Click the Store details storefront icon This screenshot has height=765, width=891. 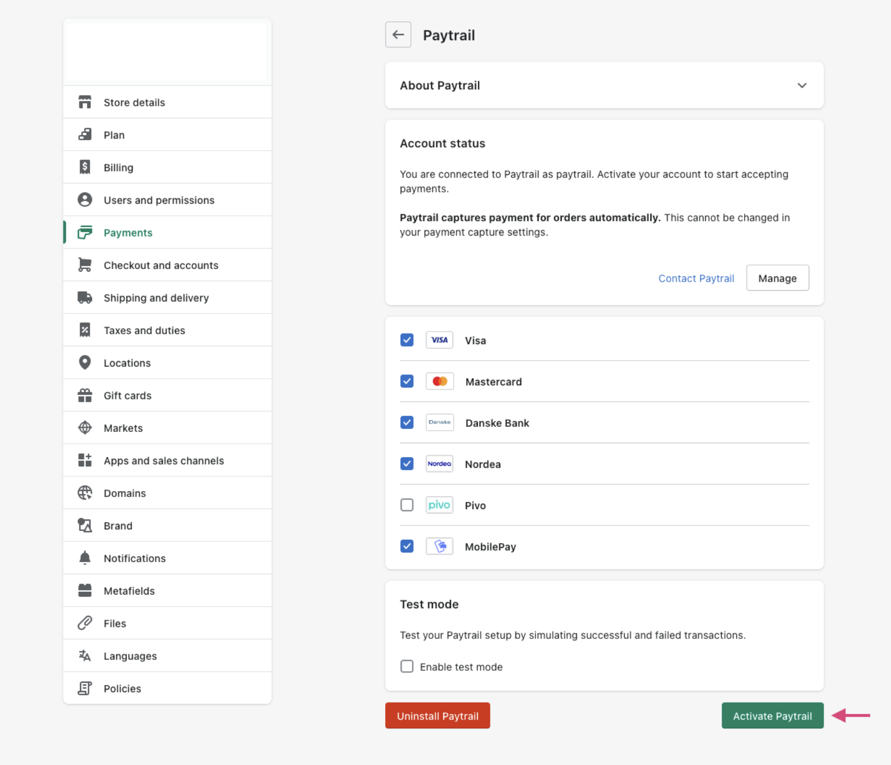click(x=85, y=102)
